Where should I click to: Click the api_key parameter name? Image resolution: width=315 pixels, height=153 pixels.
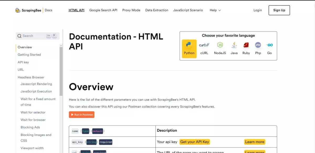77,142
